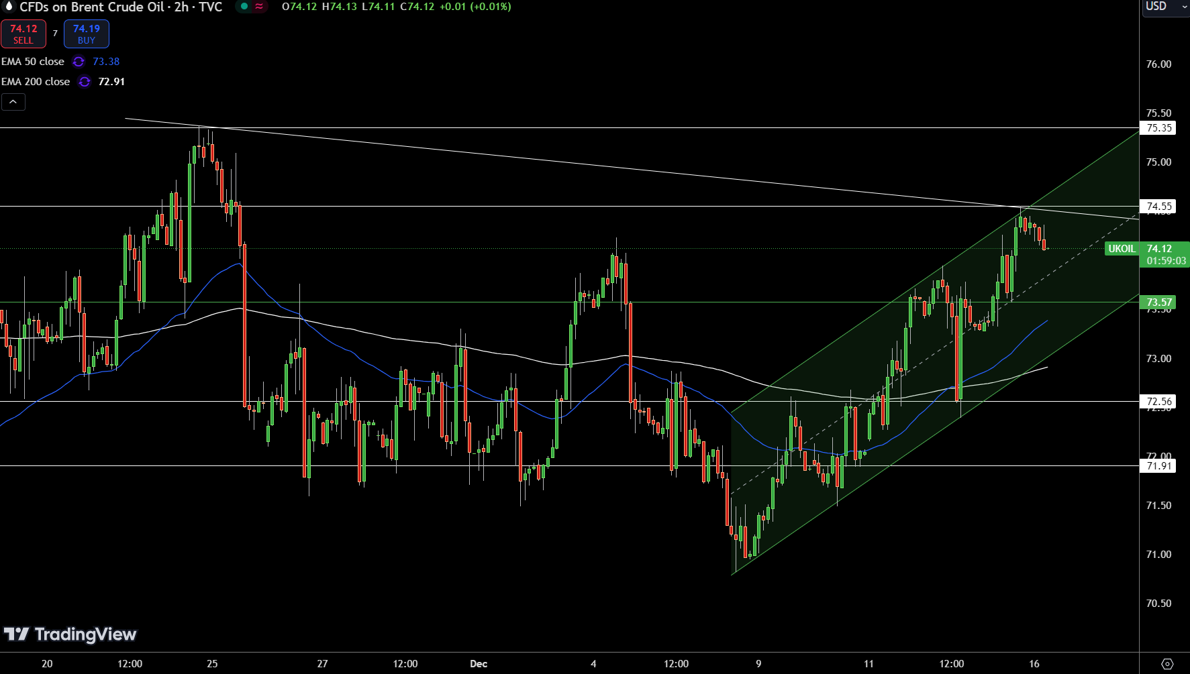Click EMA 200 value 72.91
The image size is (1190, 674).
click(x=111, y=82)
